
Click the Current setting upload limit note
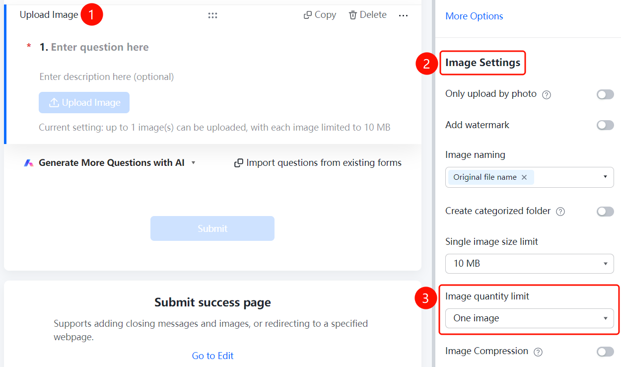coord(214,128)
